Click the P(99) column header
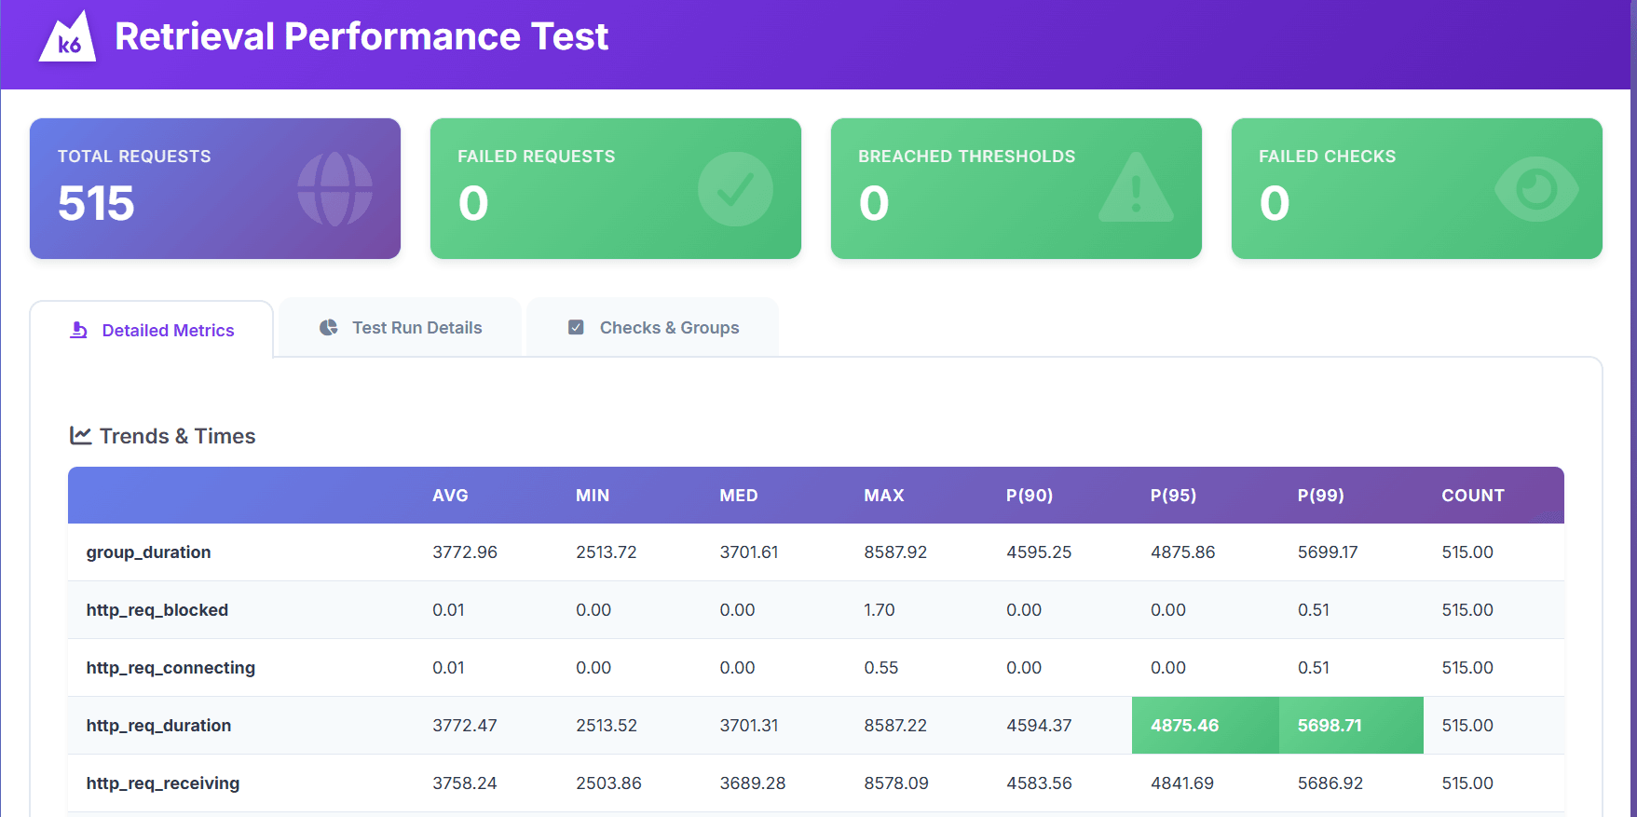1637x817 pixels. (1321, 496)
